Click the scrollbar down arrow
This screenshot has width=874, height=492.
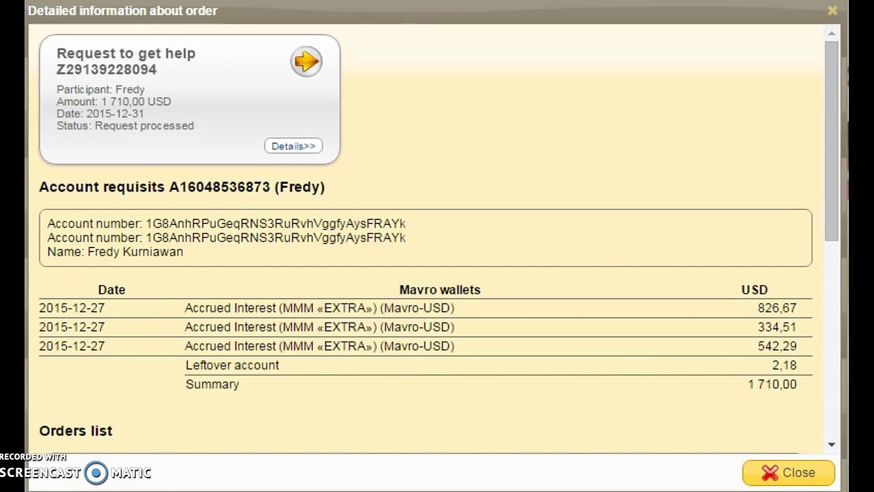831,444
